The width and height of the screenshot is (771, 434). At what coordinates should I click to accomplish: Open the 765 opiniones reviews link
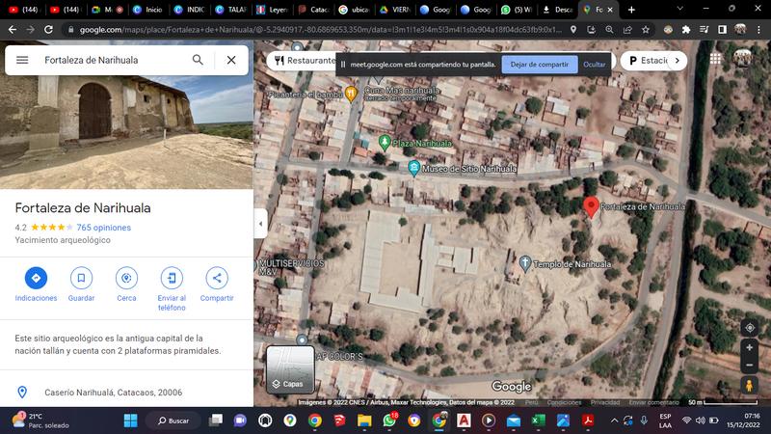(104, 228)
